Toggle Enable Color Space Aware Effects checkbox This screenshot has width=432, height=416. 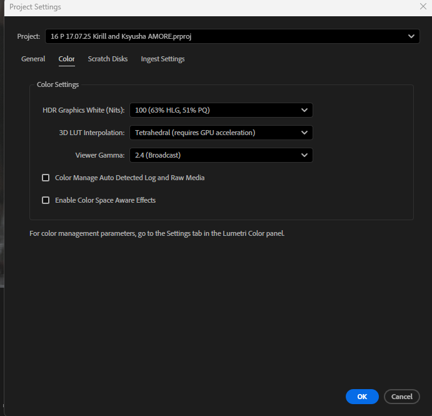point(46,200)
